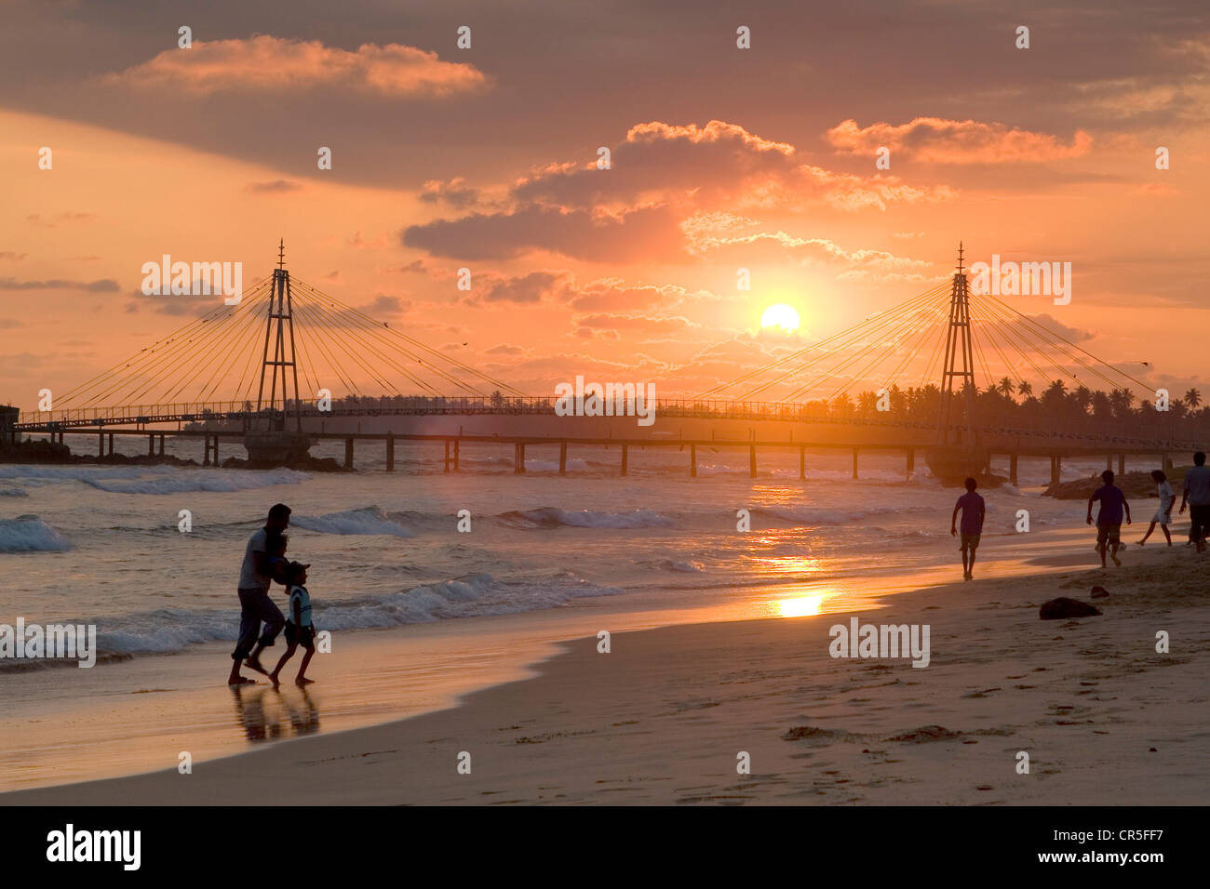Click the alamy watermark beside right tower
This screenshot has width=1210, height=889.
1019,278
